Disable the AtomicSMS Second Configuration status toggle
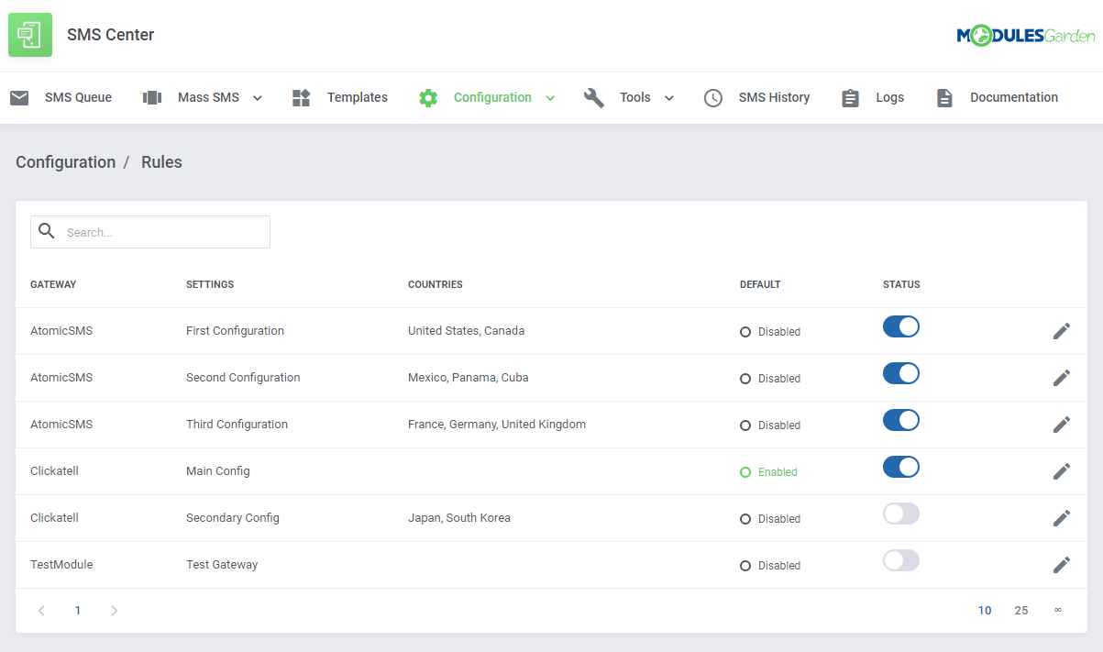Image resolution: width=1103 pixels, height=652 pixels. (900, 373)
